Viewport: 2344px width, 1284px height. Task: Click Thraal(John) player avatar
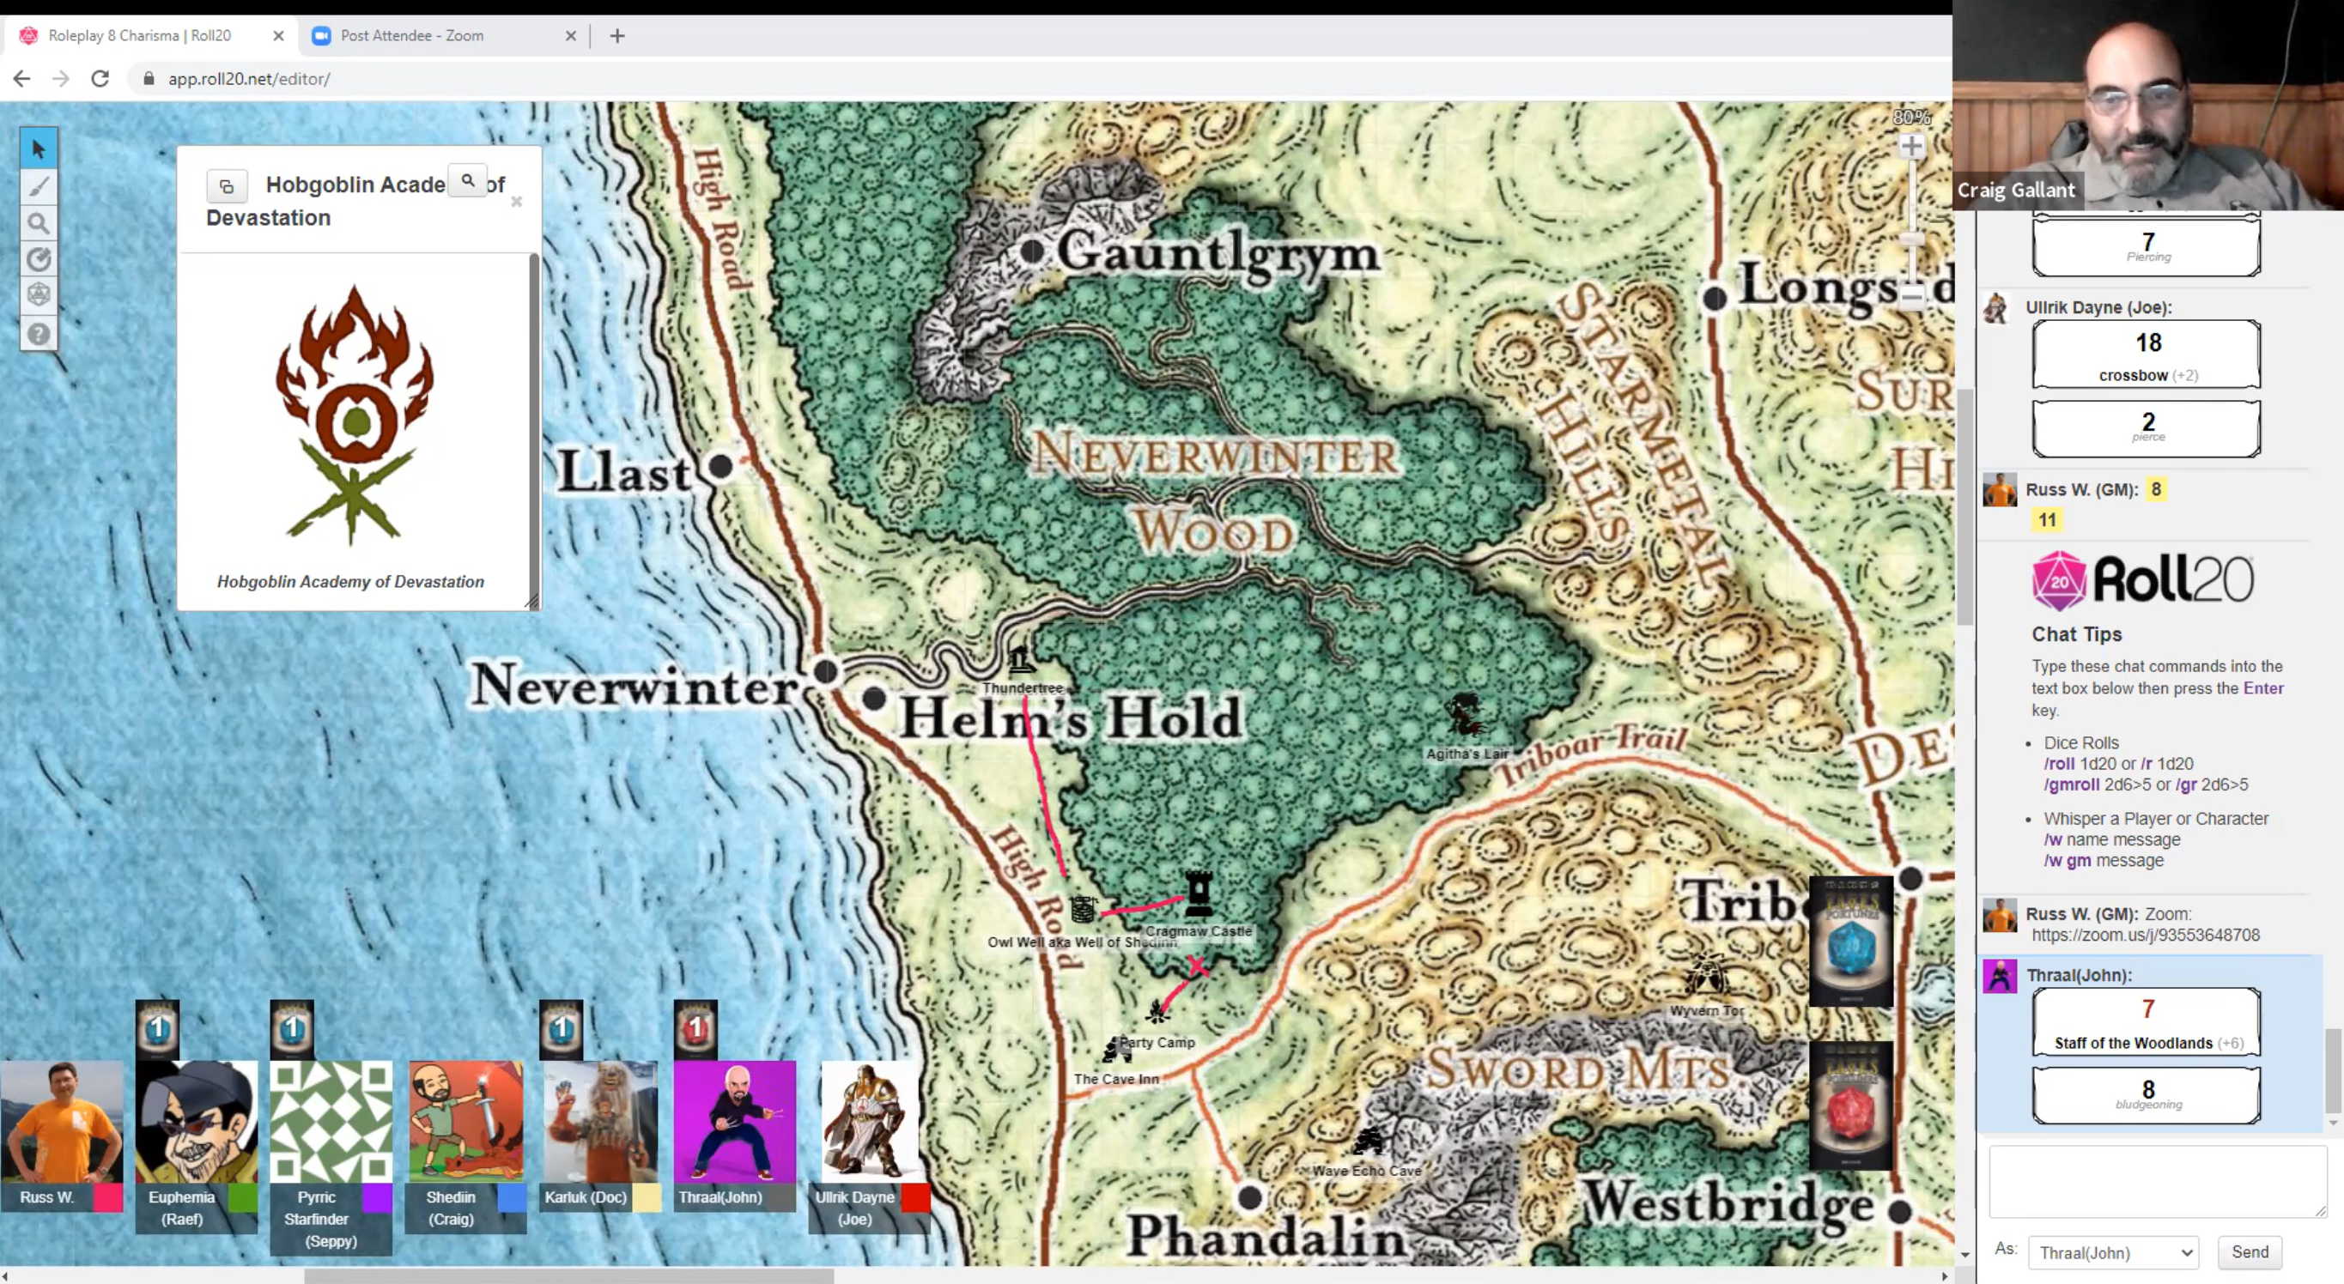click(x=735, y=1121)
